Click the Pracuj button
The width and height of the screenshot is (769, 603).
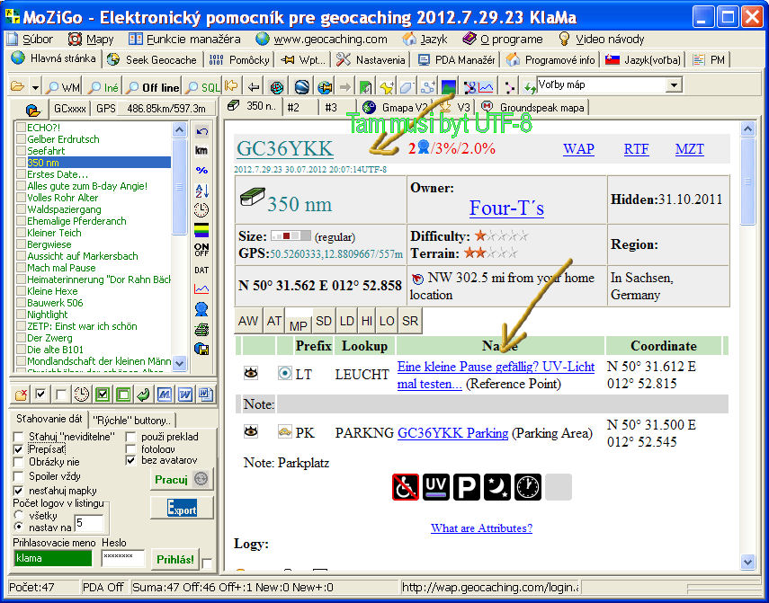182,479
